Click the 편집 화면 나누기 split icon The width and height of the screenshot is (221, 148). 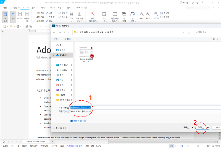115,17
